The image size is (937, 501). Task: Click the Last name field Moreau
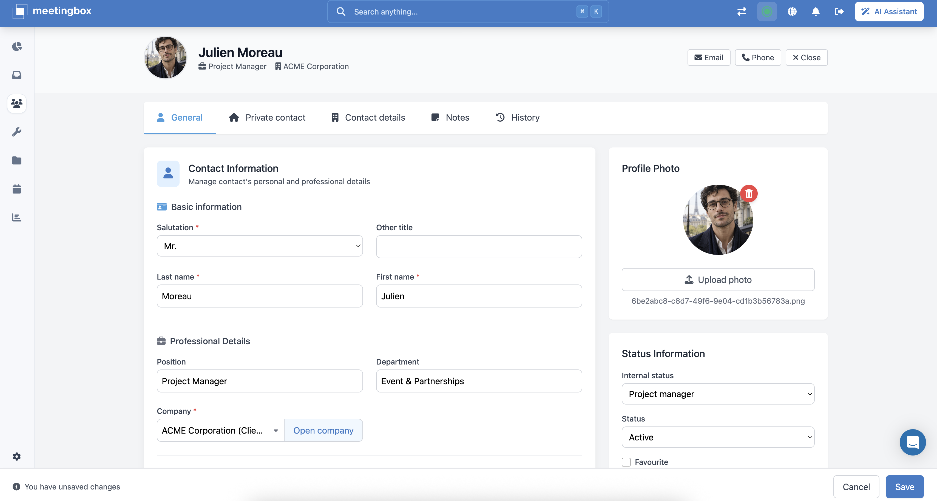point(260,296)
